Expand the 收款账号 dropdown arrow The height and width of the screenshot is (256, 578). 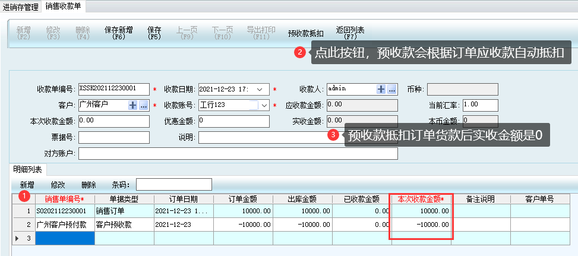(x=264, y=105)
